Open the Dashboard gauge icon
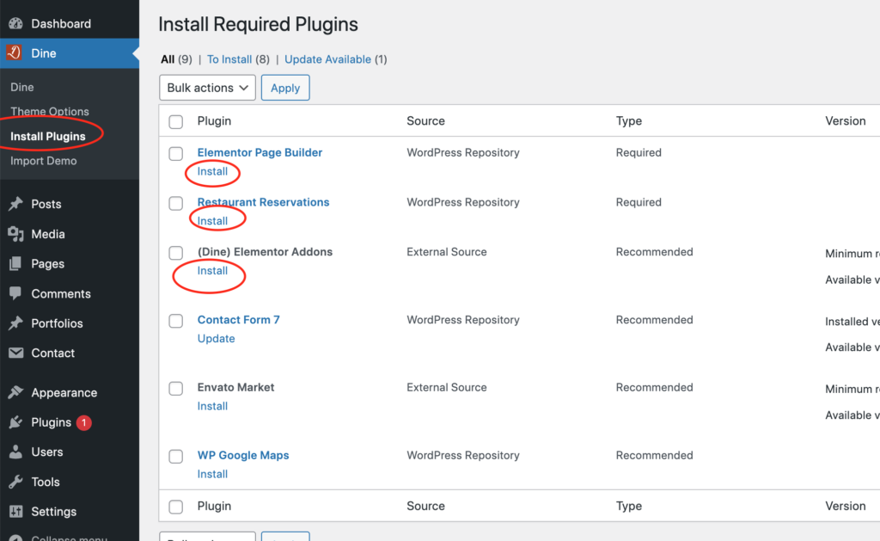Viewport: 880px width, 541px height. (x=15, y=23)
